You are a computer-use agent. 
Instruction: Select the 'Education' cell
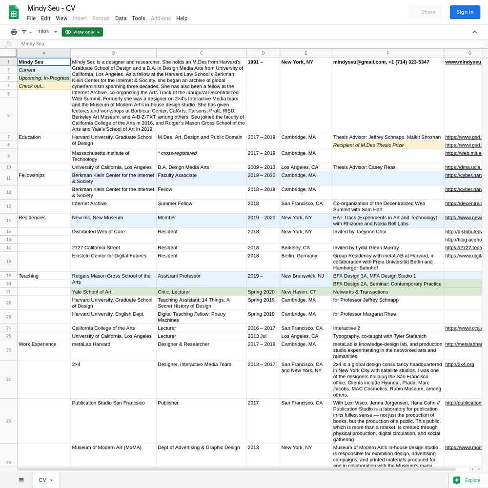click(x=44, y=137)
